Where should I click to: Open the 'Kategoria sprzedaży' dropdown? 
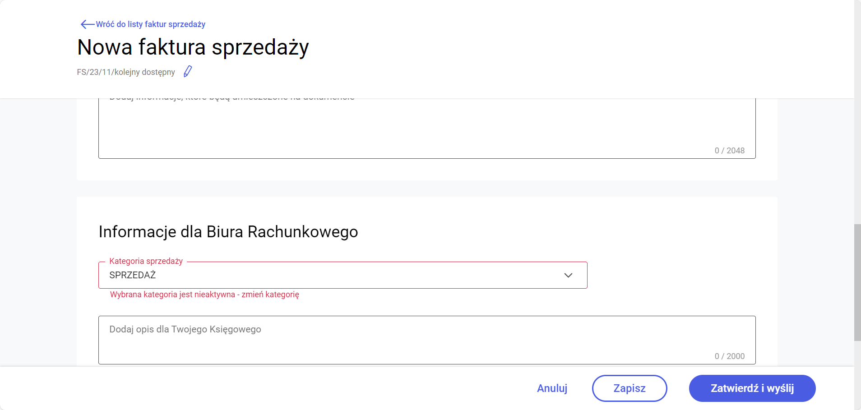point(334,275)
